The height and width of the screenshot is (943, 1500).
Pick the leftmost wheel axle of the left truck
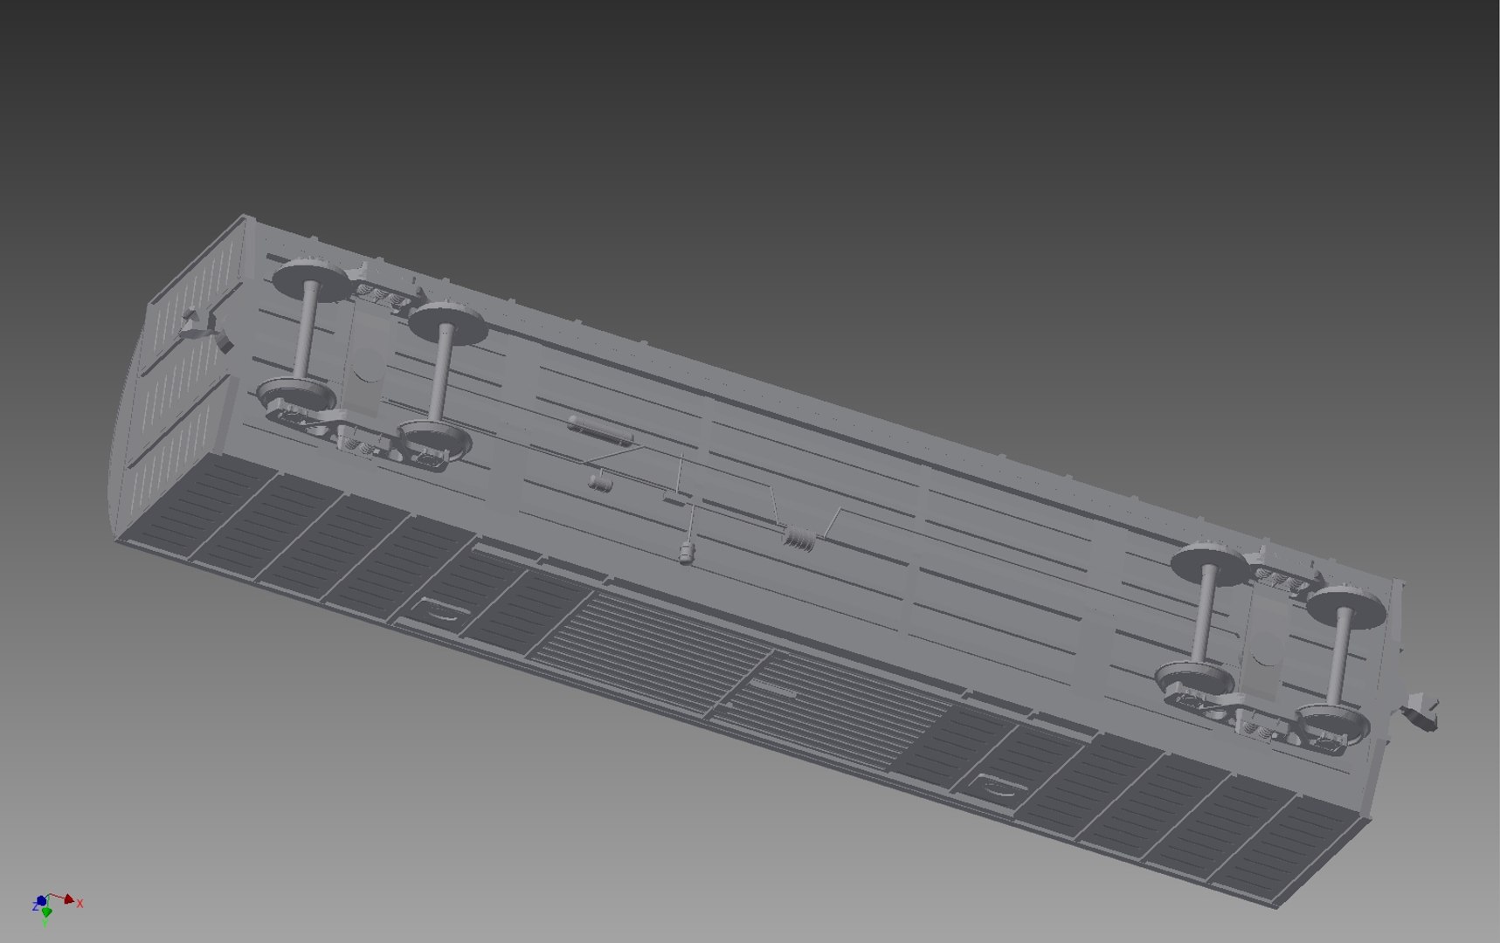click(x=305, y=328)
